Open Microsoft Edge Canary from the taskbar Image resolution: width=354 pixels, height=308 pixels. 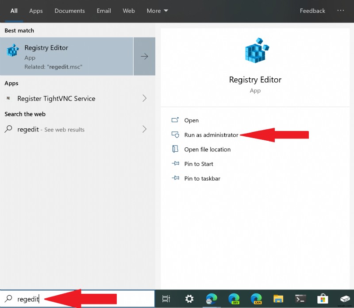(x=257, y=299)
